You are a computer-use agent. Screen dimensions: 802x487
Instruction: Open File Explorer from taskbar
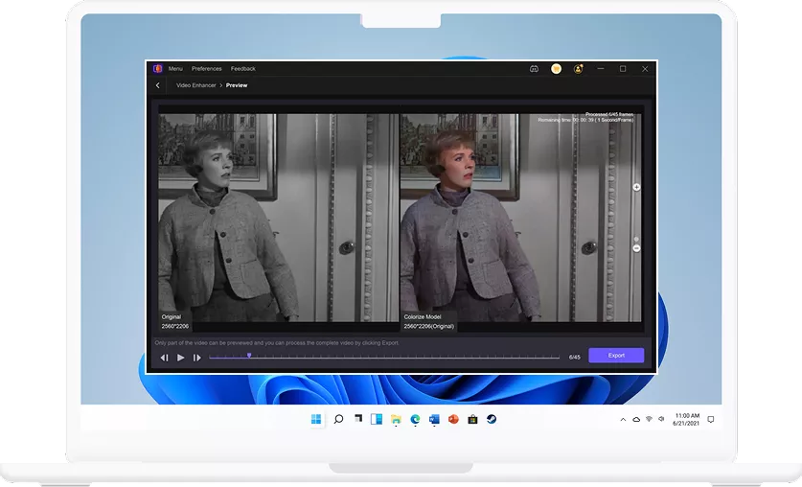pos(396,420)
